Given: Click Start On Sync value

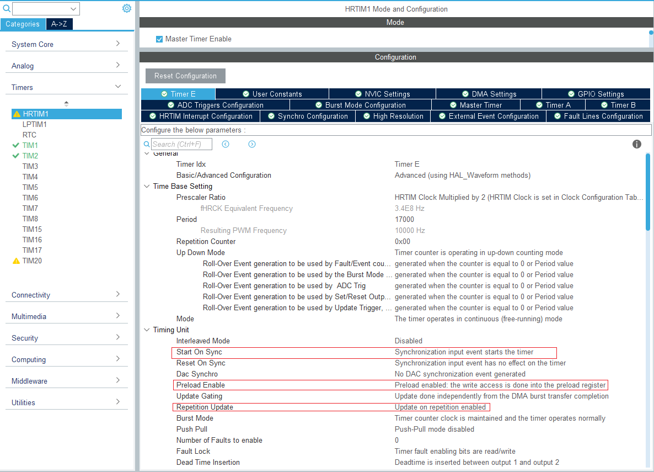Looking at the screenshot, I should 464,352.
